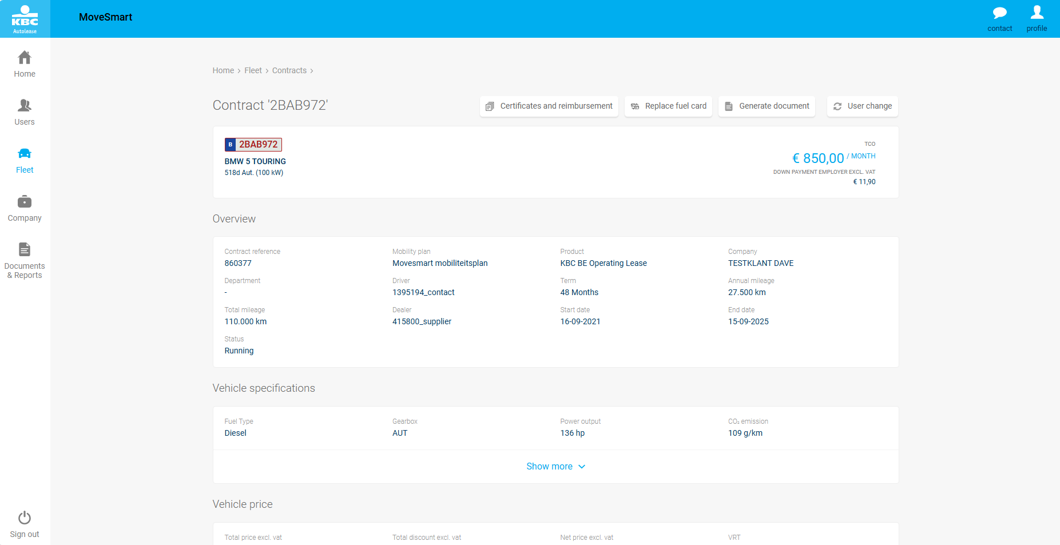The height and width of the screenshot is (545, 1060).
Task: Click Generate document button
Action: tap(767, 106)
